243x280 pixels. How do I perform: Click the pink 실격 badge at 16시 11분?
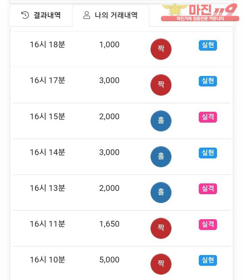[x=208, y=225]
